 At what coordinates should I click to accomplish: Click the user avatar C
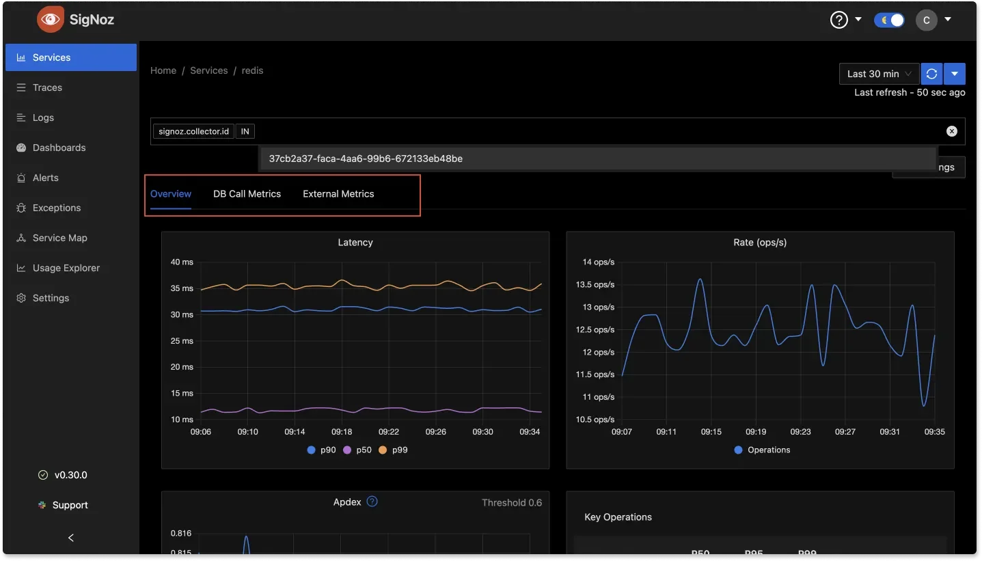[x=926, y=20]
